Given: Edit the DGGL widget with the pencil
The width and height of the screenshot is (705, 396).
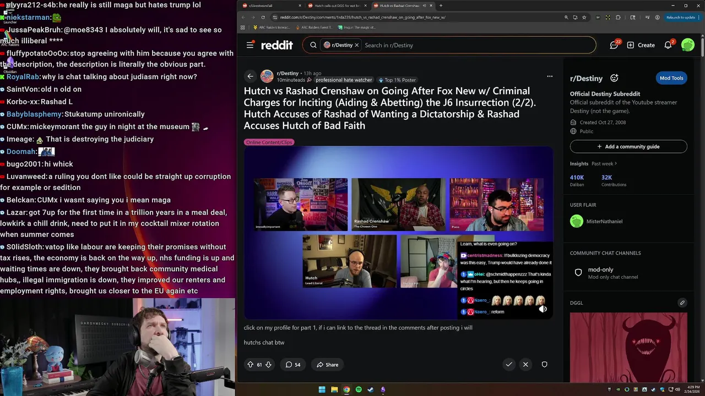Looking at the screenshot, I should point(682,302).
